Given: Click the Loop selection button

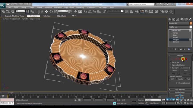Looking at the screenshot, I should click(x=185, y=74).
